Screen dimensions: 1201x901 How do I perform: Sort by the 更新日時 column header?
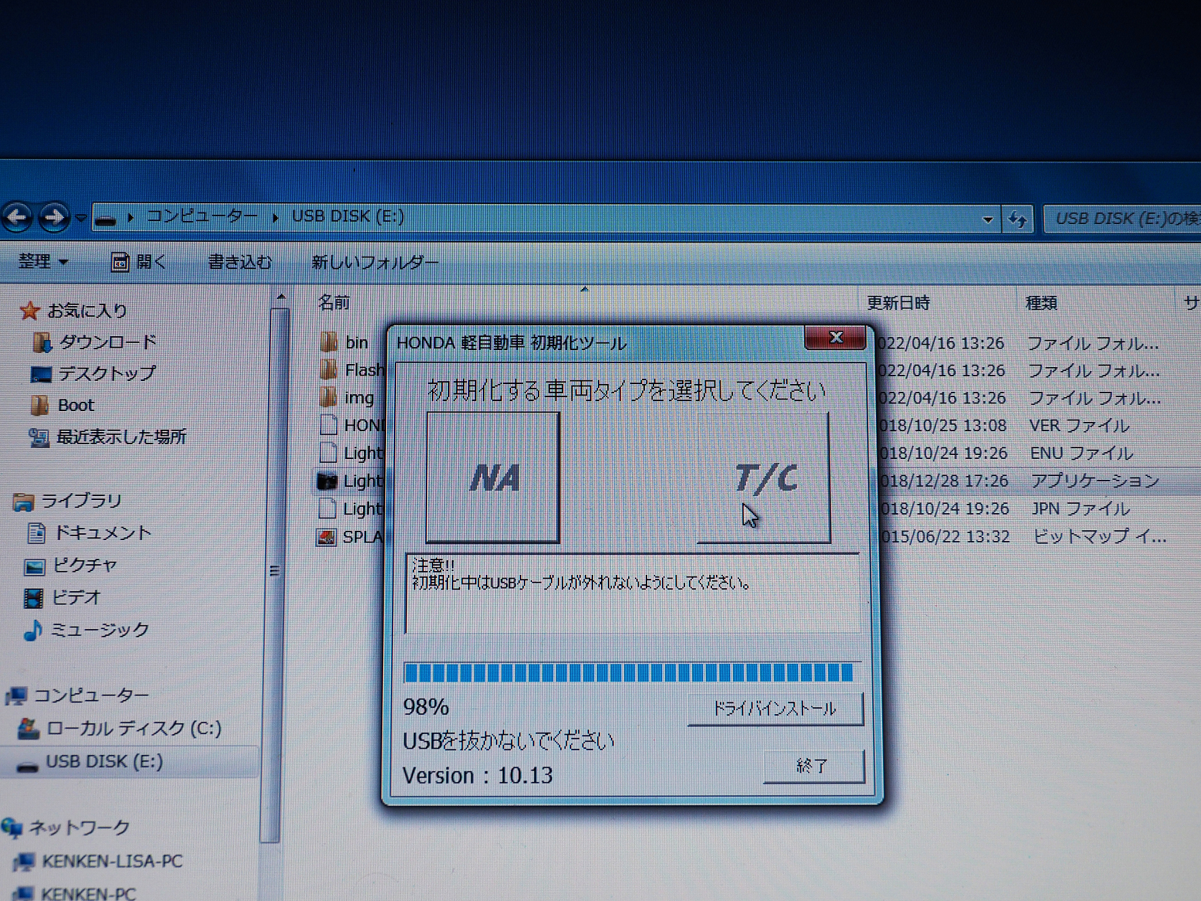898,303
